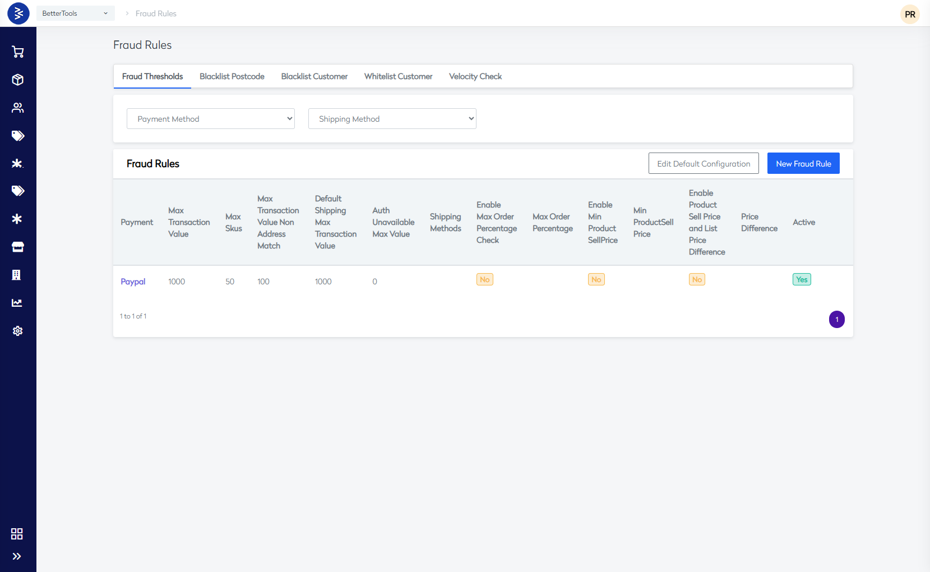Click the New Fraud Rule button

tap(803, 164)
